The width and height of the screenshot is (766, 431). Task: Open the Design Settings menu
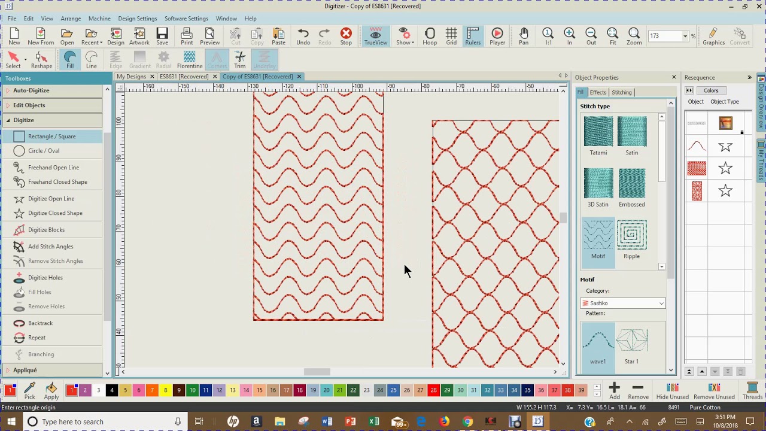[x=138, y=19]
